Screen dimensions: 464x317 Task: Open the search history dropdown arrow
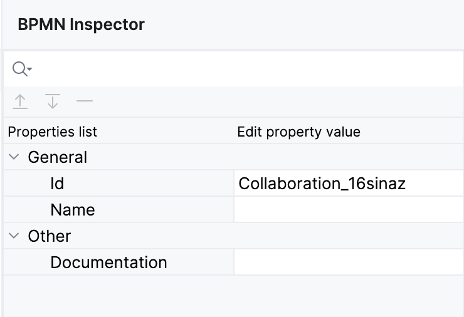(x=29, y=70)
